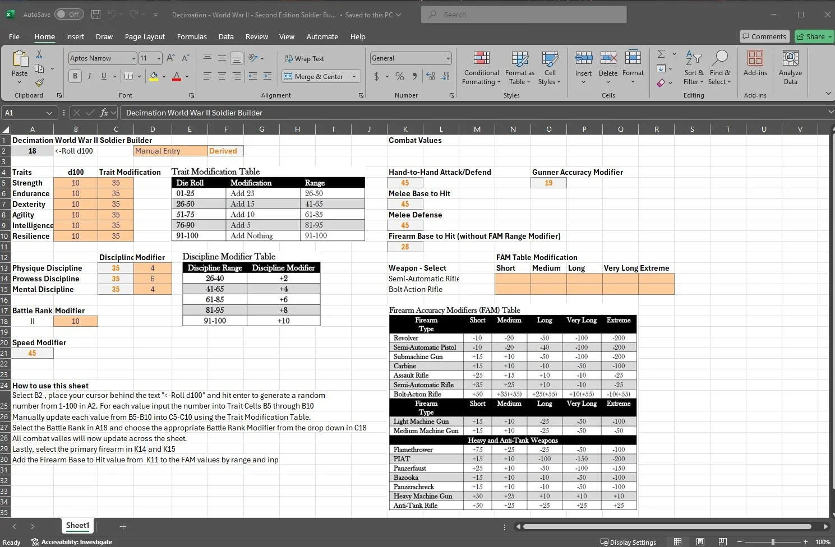Center text horizontally

pos(222,76)
